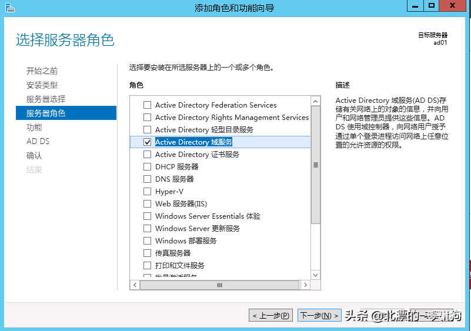Click the wizard window icon in title bar
The height and width of the screenshot is (331, 471).
pos(9,8)
